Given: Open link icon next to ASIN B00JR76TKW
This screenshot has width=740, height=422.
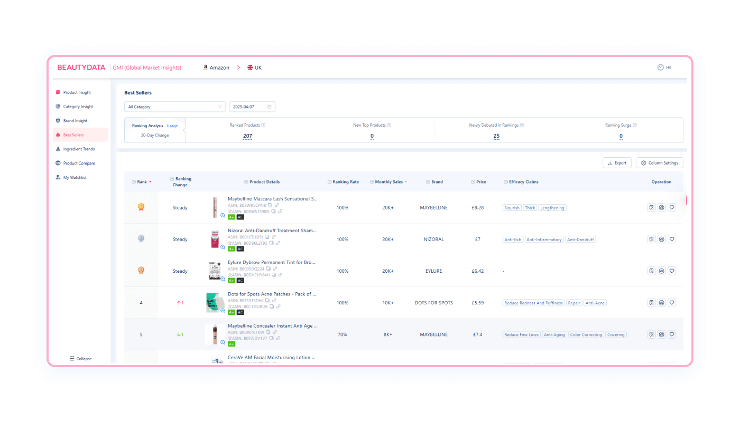Looking at the screenshot, I should (x=275, y=332).
